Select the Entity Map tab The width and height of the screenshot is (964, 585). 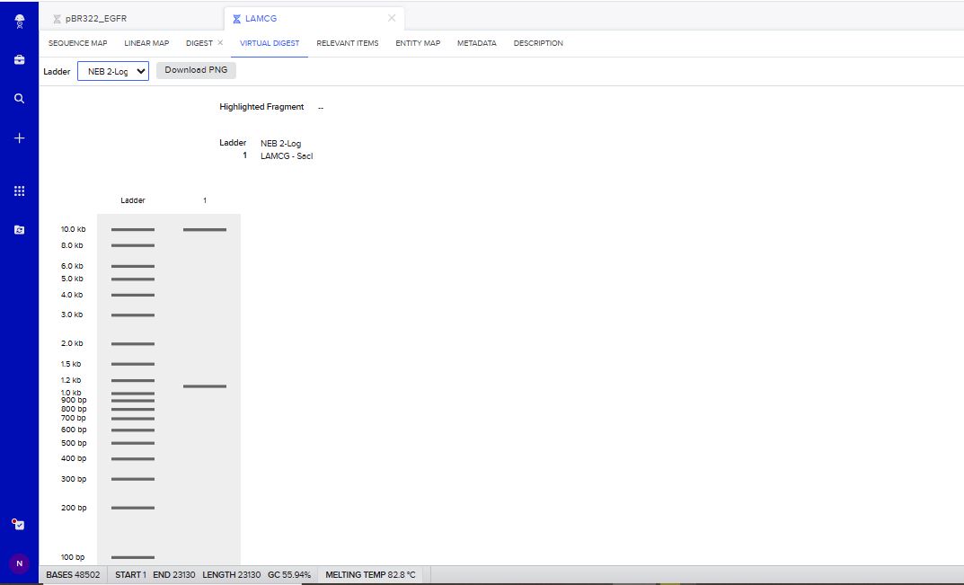point(418,43)
